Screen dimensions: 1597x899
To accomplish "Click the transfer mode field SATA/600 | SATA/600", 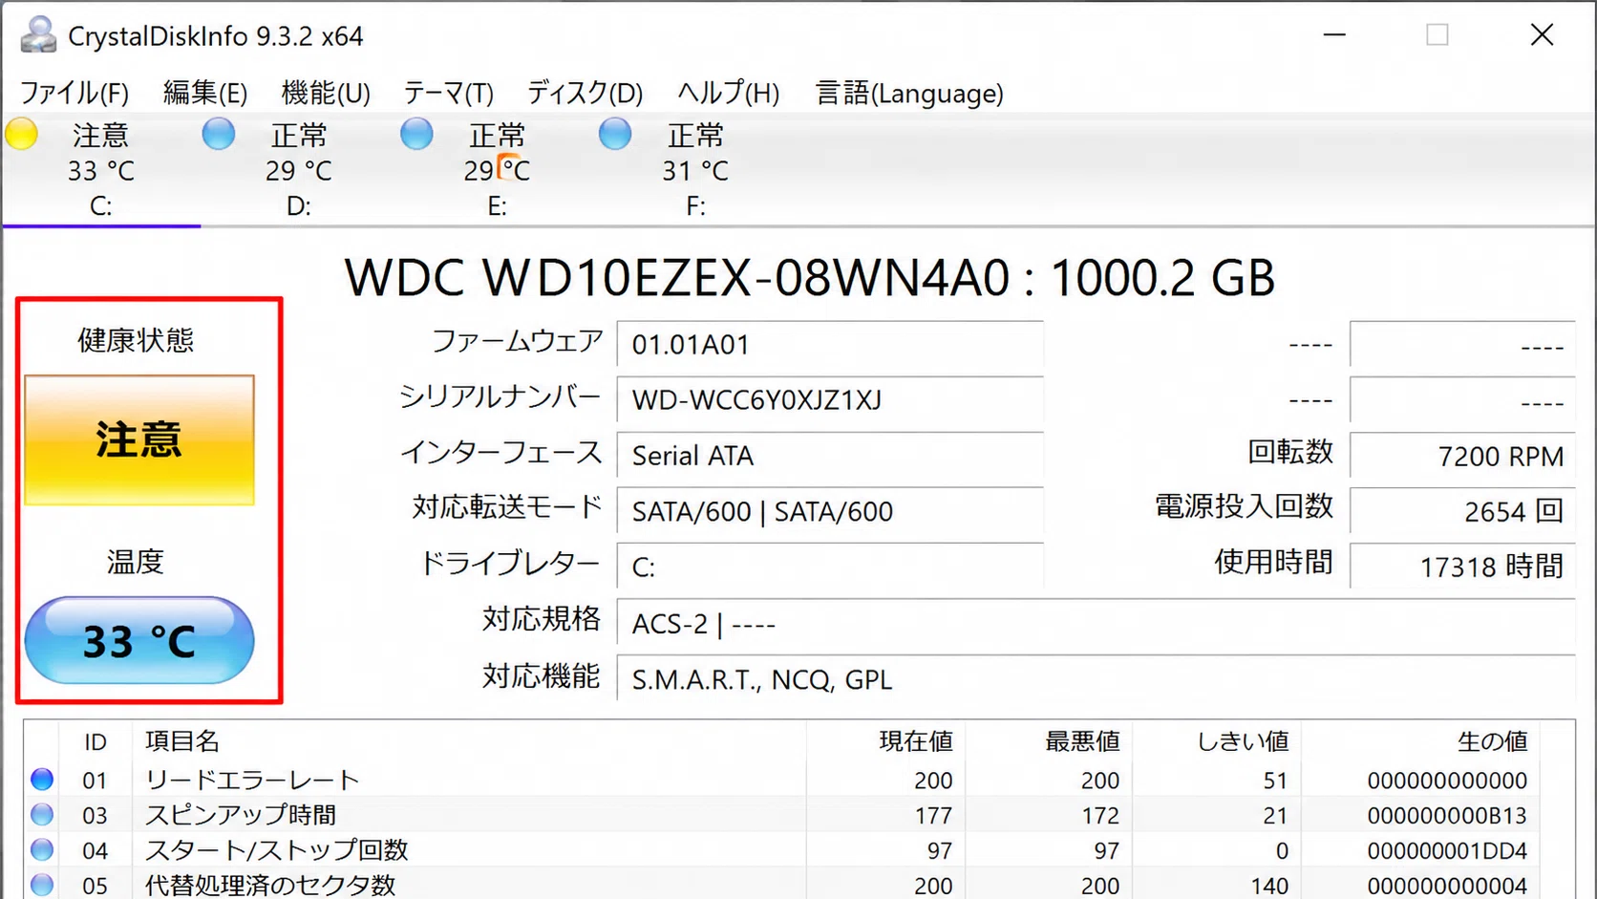I will pyautogui.click(x=830, y=511).
